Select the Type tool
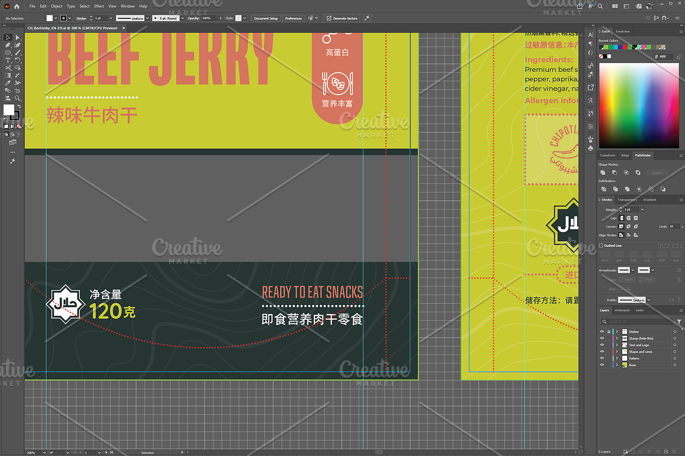685x456 pixels. 8,60
